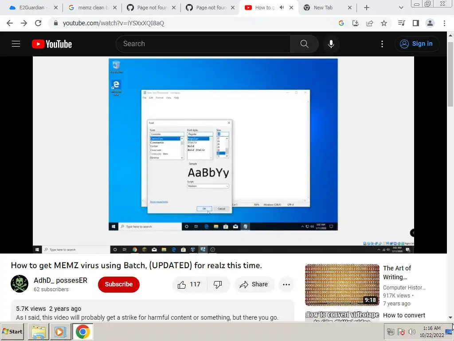Bookmark this page with the star

[x=384, y=23]
